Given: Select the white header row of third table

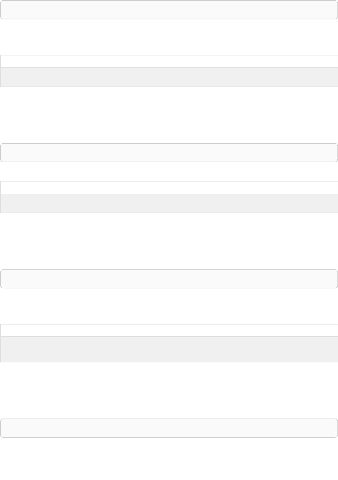Looking at the screenshot, I should pyautogui.click(x=169, y=330).
